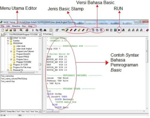Create a new file with the blank page icon
150x118 pixels.
[x=3, y=30]
